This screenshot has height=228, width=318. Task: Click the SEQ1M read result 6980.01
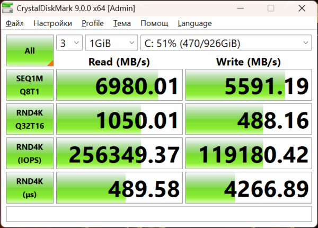[x=119, y=85]
